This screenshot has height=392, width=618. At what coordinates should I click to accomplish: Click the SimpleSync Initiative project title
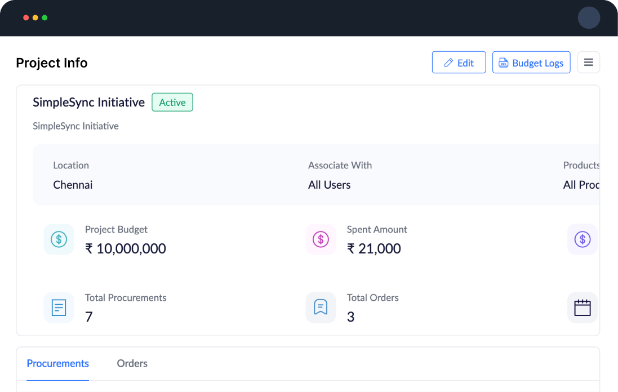pyautogui.click(x=88, y=102)
